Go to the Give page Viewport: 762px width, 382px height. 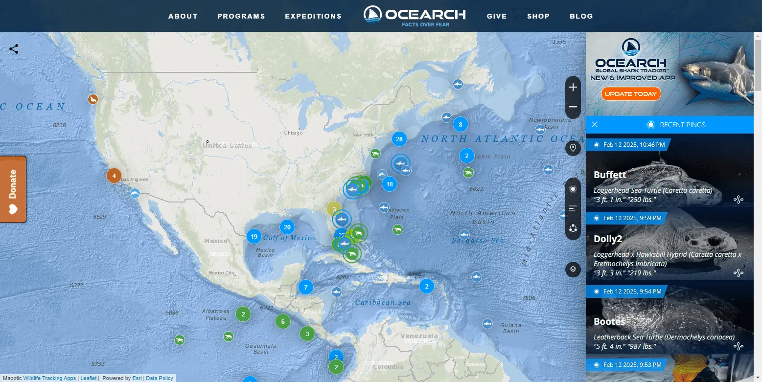[497, 16]
